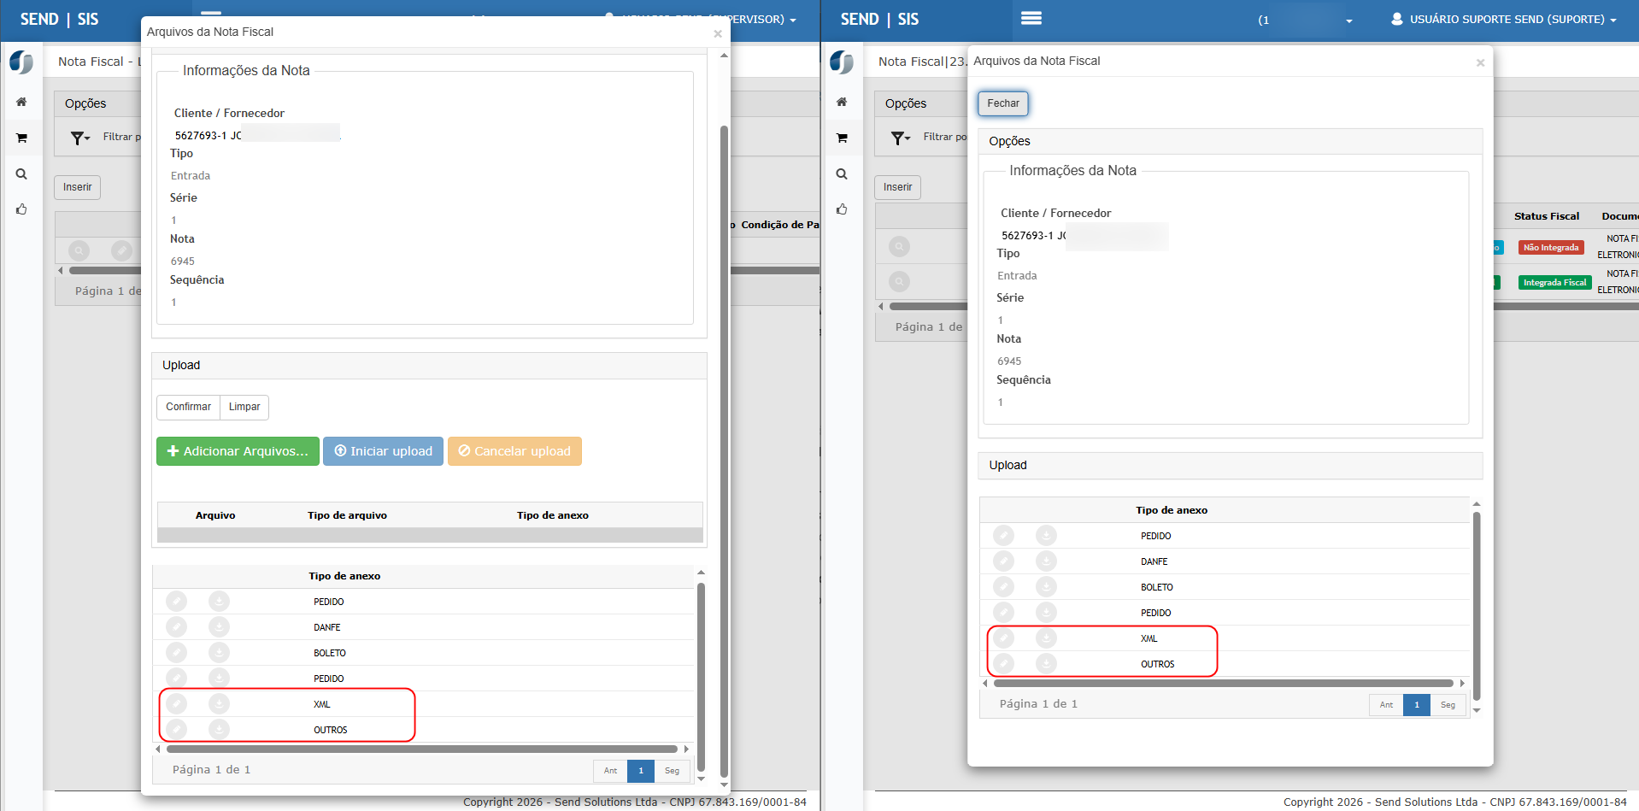Go to home via right window sidebar

(x=842, y=102)
